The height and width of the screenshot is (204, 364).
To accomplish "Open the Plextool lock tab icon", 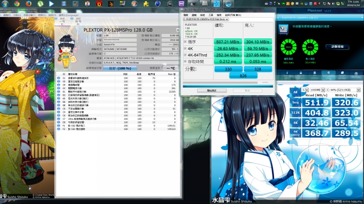I will (301, 73).
